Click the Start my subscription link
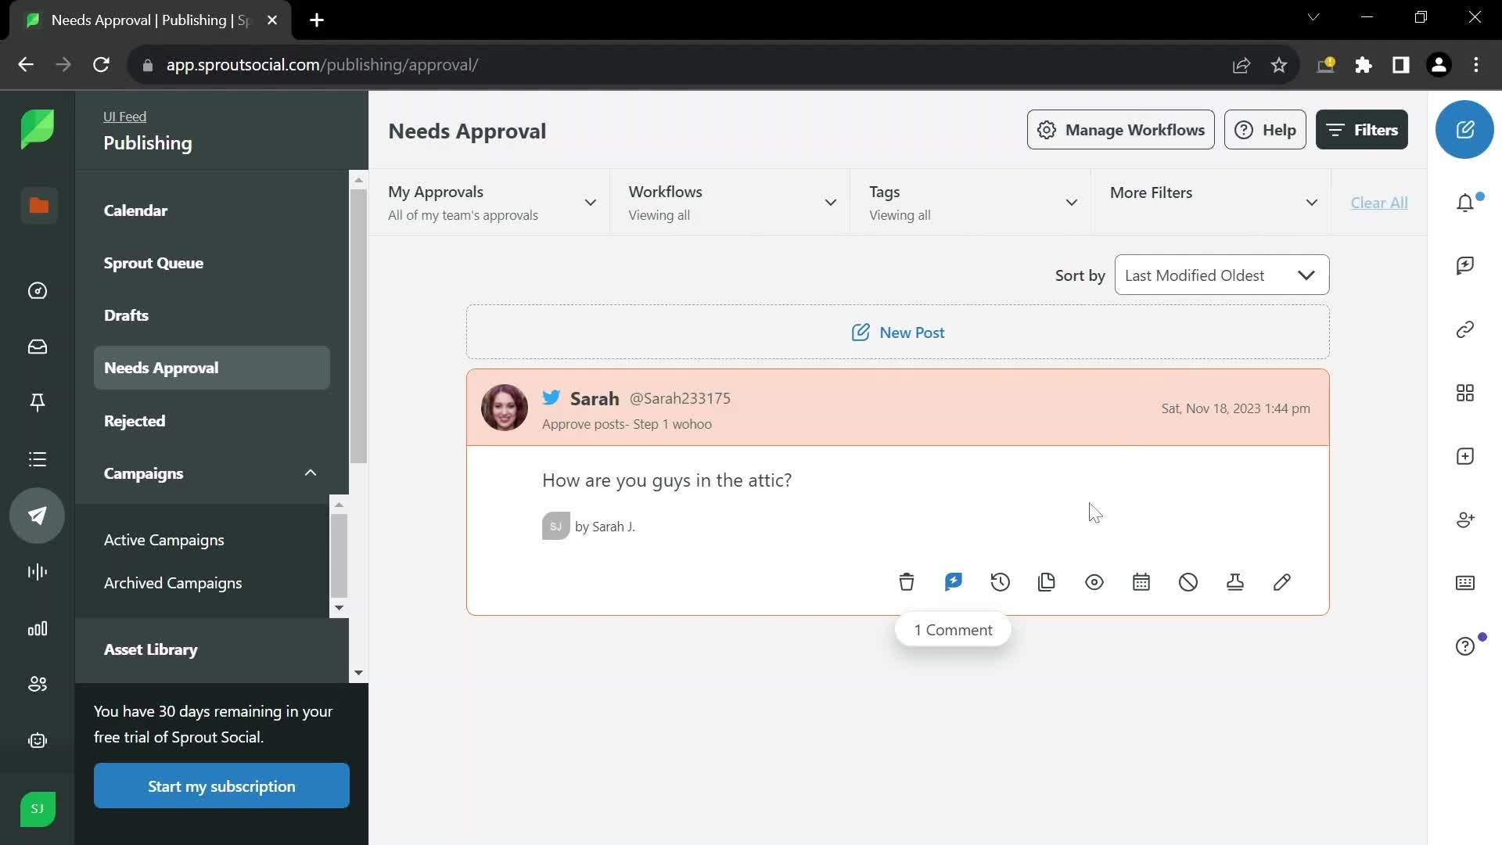 point(221,786)
